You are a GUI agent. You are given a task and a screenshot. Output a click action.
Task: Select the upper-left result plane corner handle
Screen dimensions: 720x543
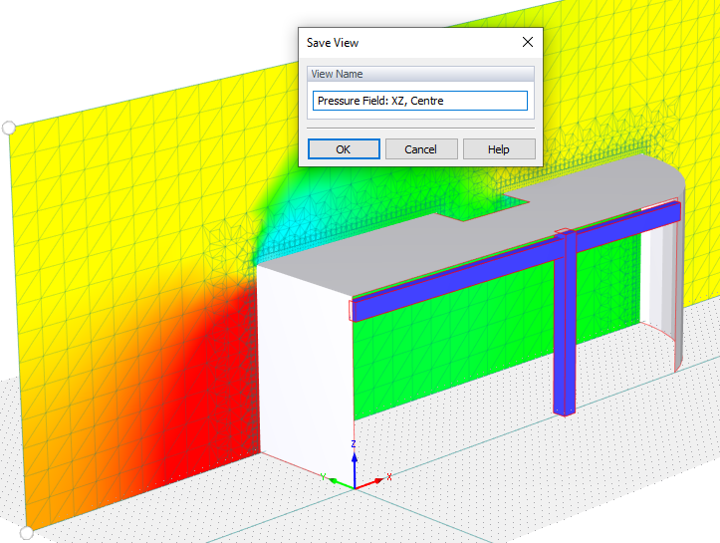tap(9, 128)
